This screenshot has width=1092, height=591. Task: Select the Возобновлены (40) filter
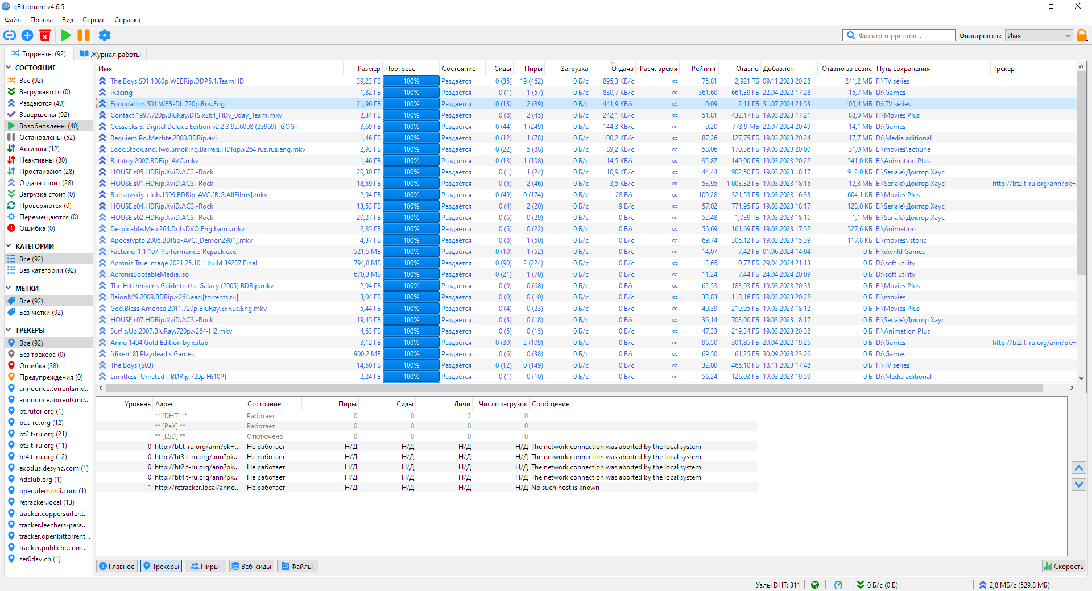(x=49, y=126)
